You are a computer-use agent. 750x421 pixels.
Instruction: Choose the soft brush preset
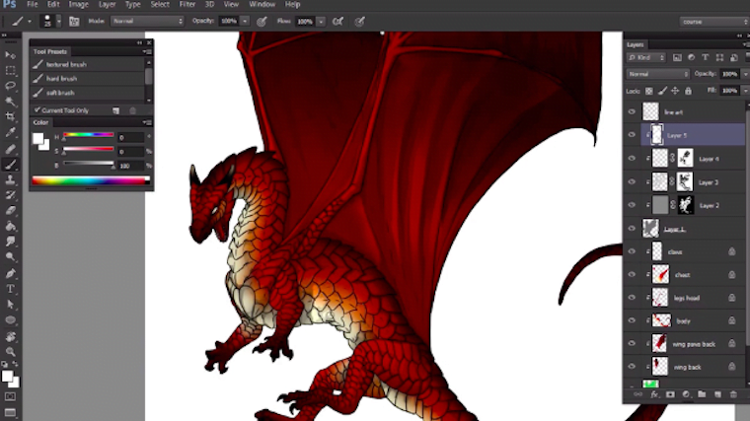(x=60, y=93)
